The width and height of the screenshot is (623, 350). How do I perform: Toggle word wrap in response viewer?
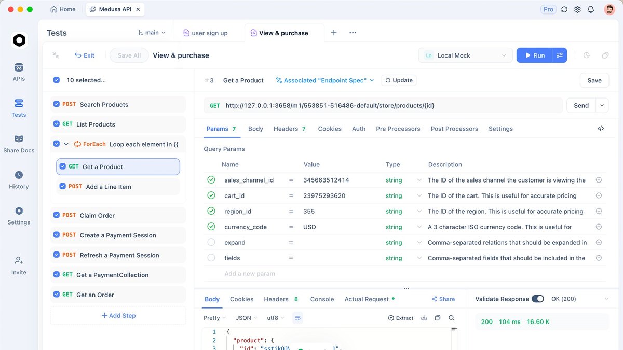(x=297, y=318)
